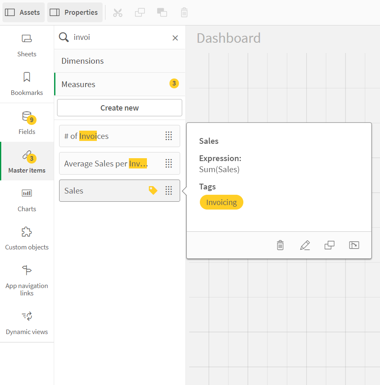This screenshot has height=385, width=380.
Task: Open Custom objects panel
Action: pos(27,238)
